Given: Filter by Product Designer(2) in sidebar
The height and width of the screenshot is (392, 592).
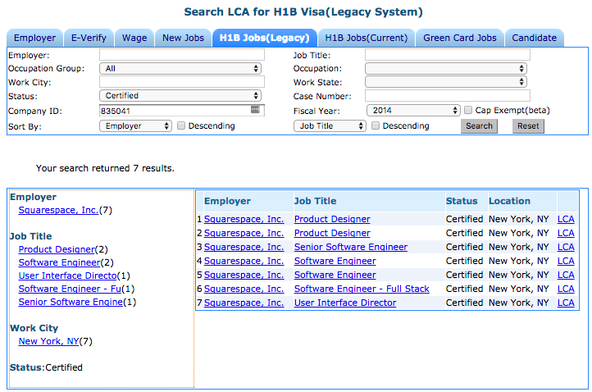Looking at the screenshot, I should pyautogui.click(x=57, y=249).
